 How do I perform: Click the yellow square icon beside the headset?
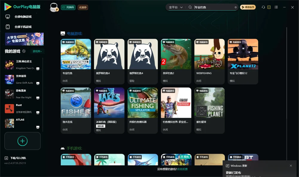click(269, 7)
